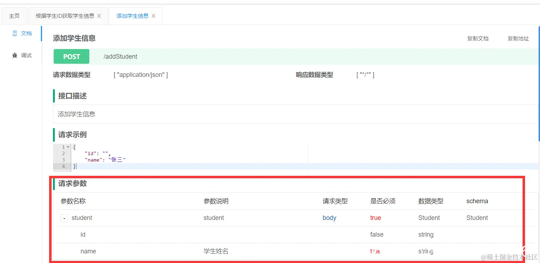Click the green POST method badge

(x=72, y=57)
